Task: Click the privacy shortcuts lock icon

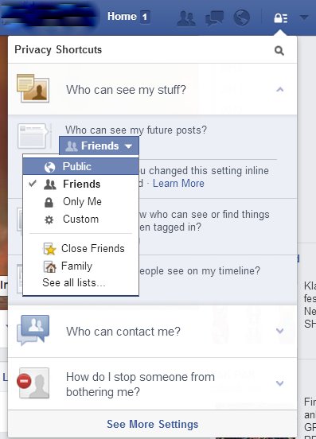Action: [x=281, y=18]
